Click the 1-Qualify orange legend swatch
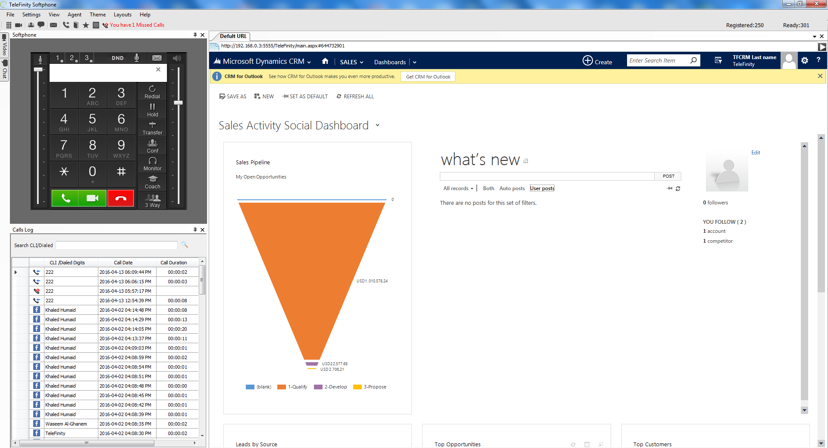Screen dimensions: 828x448 [x=282, y=387]
